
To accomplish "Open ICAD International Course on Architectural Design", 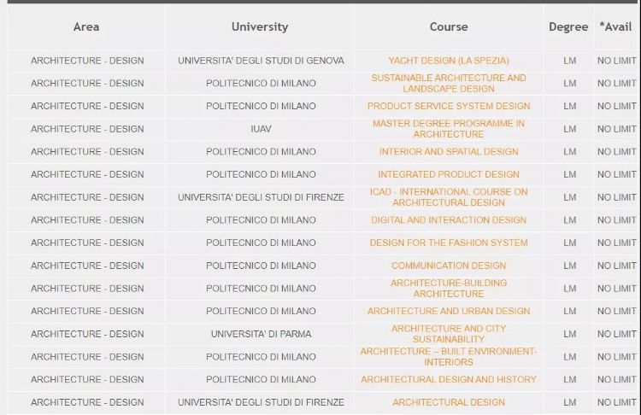I will tap(449, 197).
